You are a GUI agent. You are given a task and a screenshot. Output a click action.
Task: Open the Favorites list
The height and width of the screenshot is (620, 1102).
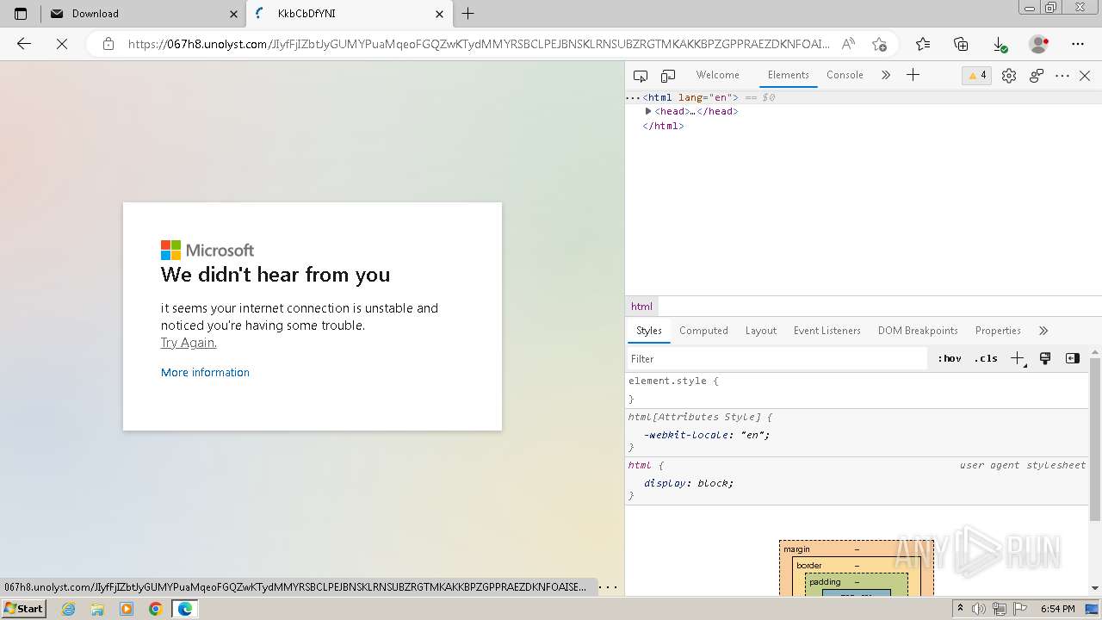[x=923, y=44]
